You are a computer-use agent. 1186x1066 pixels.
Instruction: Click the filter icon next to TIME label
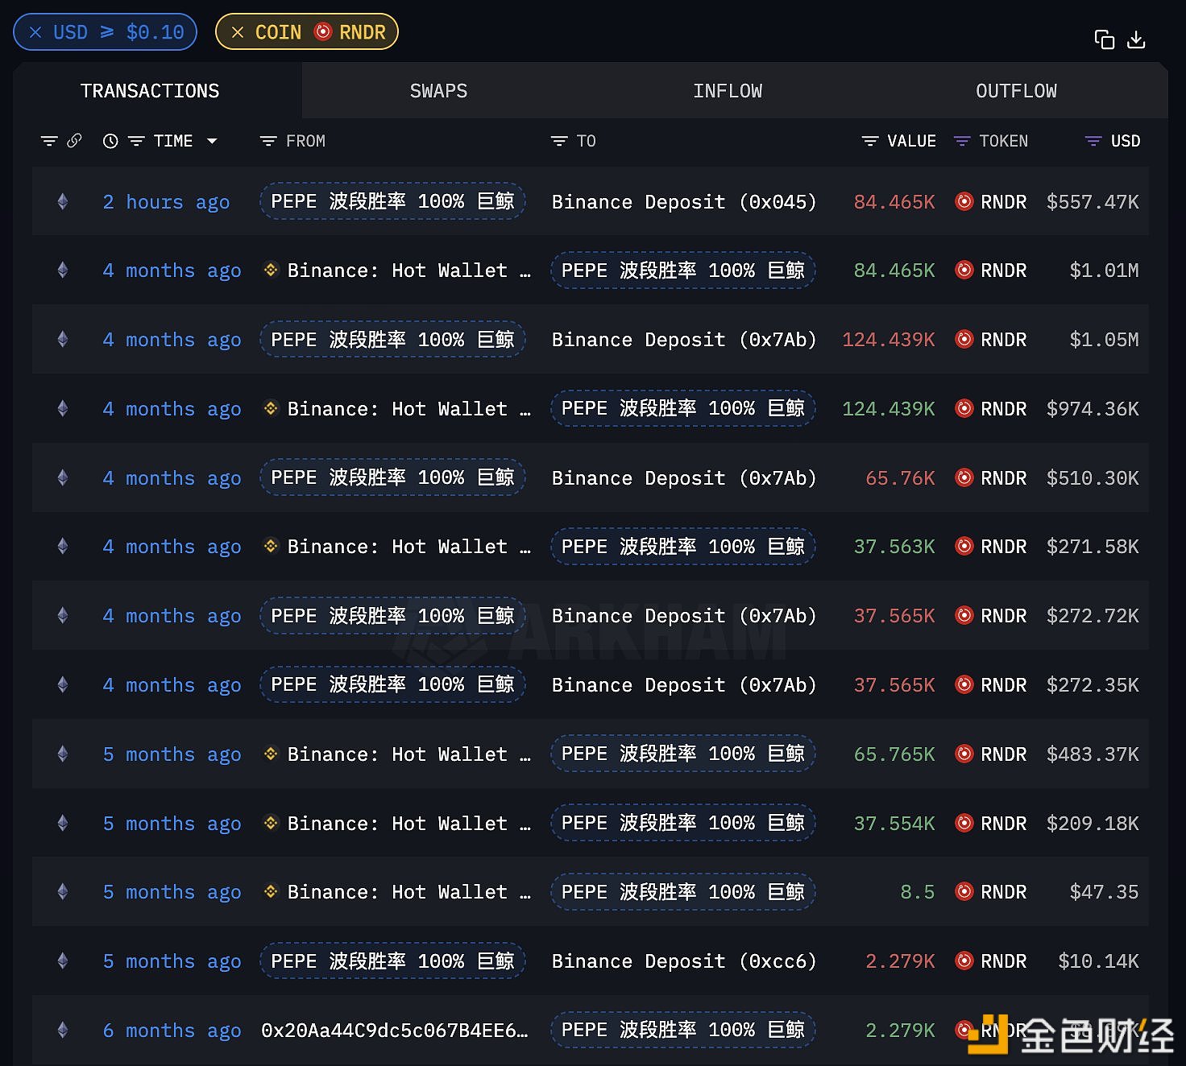[136, 141]
